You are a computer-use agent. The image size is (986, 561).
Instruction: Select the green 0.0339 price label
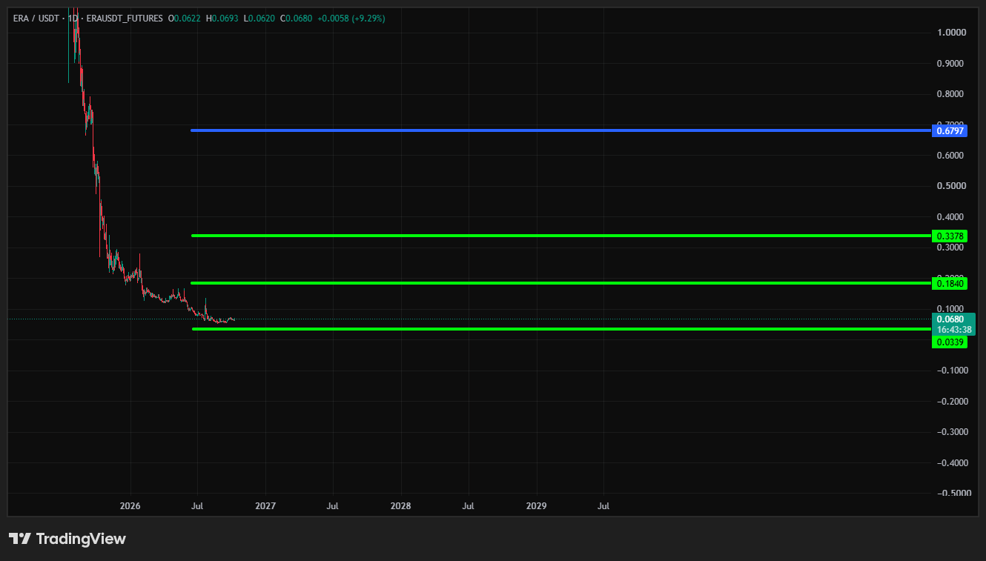pos(950,342)
